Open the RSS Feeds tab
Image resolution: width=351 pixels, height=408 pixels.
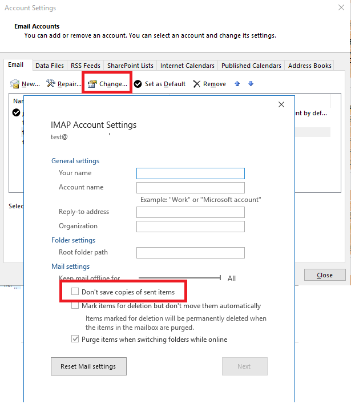click(x=85, y=66)
